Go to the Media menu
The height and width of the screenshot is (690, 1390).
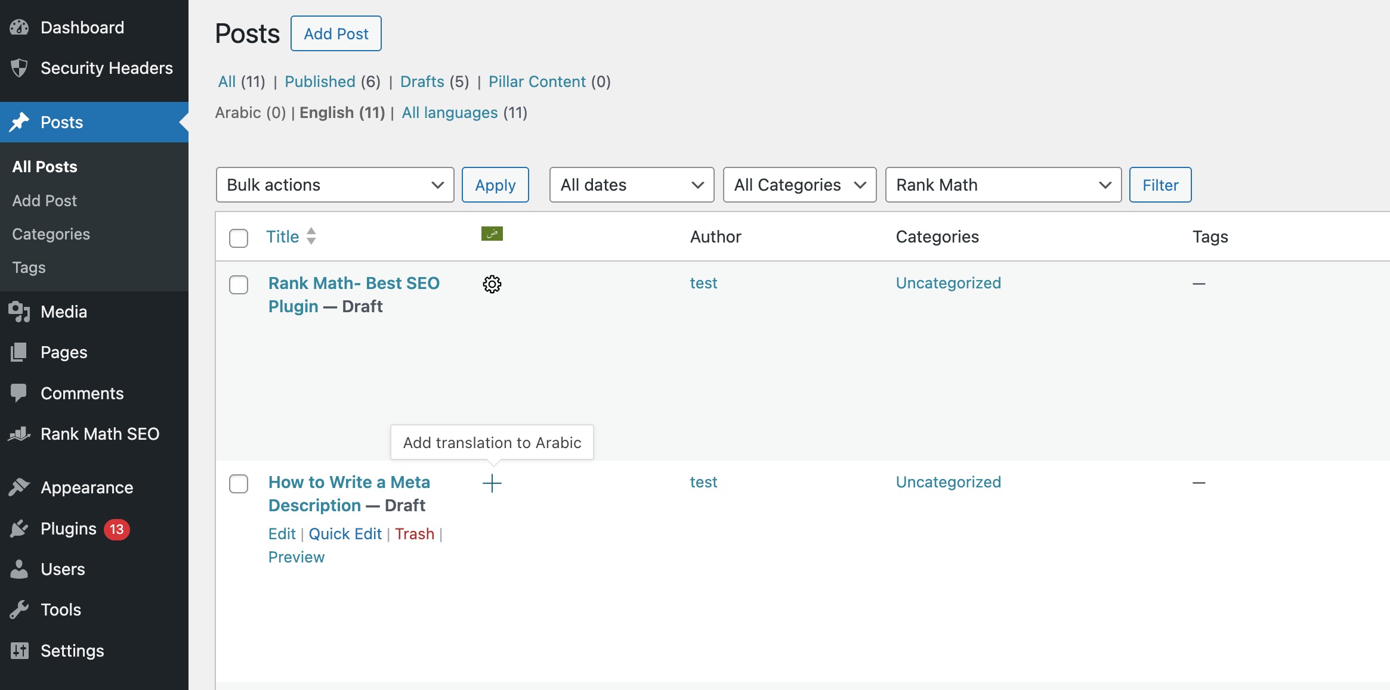point(94,312)
